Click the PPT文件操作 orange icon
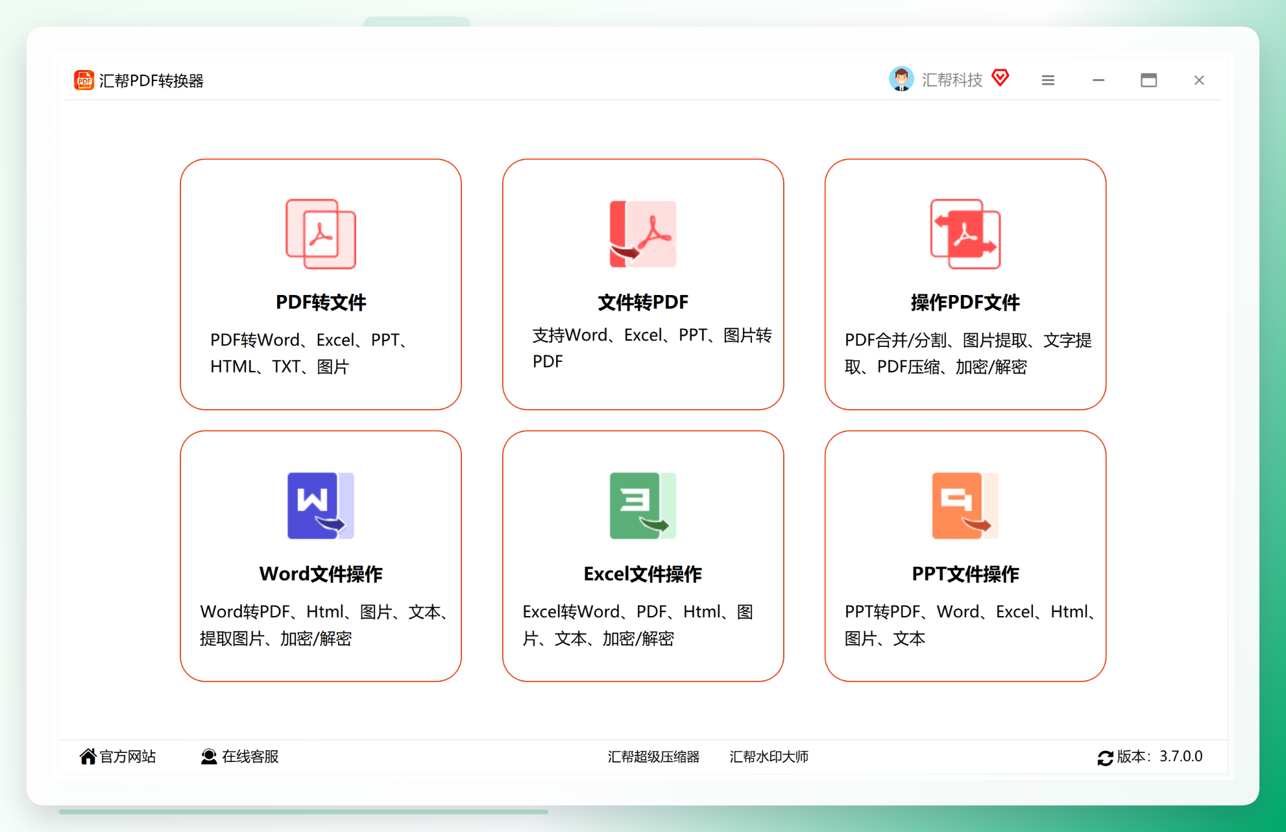The height and width of the screenshot is (832, 1286). point(965,506)
